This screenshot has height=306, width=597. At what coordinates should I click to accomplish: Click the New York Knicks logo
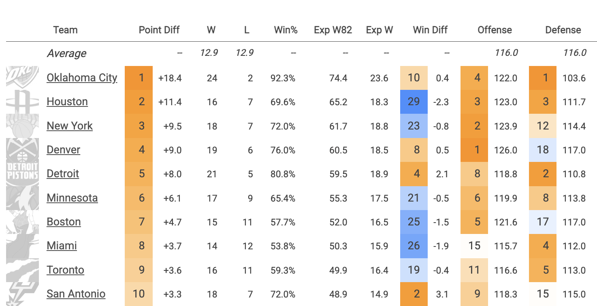(x=22, y=125)
